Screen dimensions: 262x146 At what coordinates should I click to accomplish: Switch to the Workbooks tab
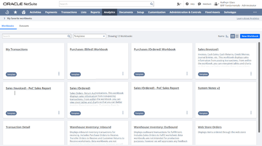(8, 26)
